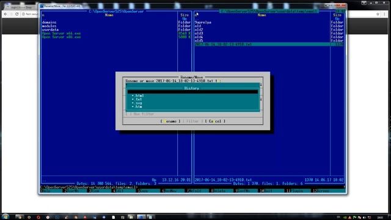
Task: Click the Cancel button in the Rename/Move dialog
Action: coord(215,121)
